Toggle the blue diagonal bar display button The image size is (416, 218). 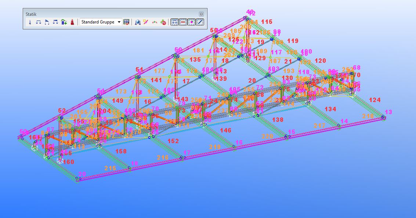click(x=200, y=22)
